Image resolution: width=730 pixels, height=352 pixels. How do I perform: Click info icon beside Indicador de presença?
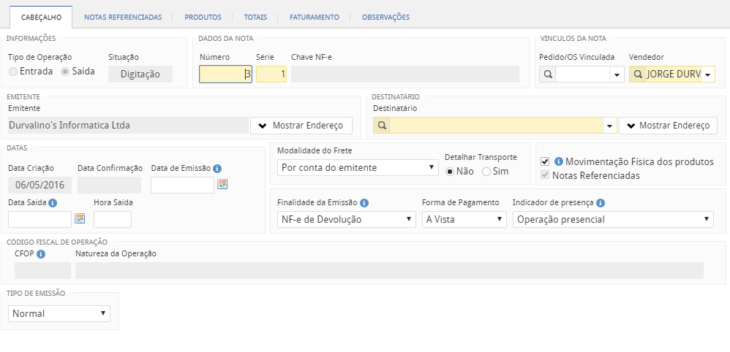click(x=600, y=203)
